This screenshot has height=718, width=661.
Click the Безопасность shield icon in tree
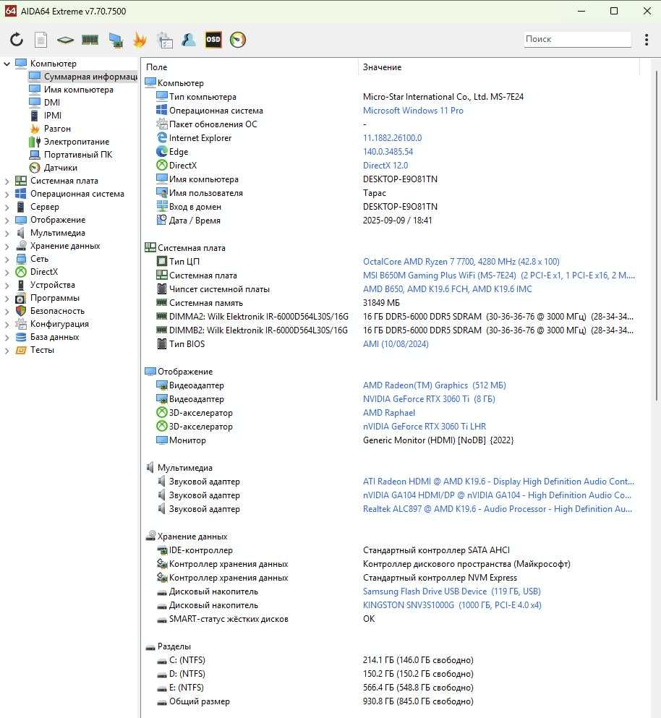[21, 310]
